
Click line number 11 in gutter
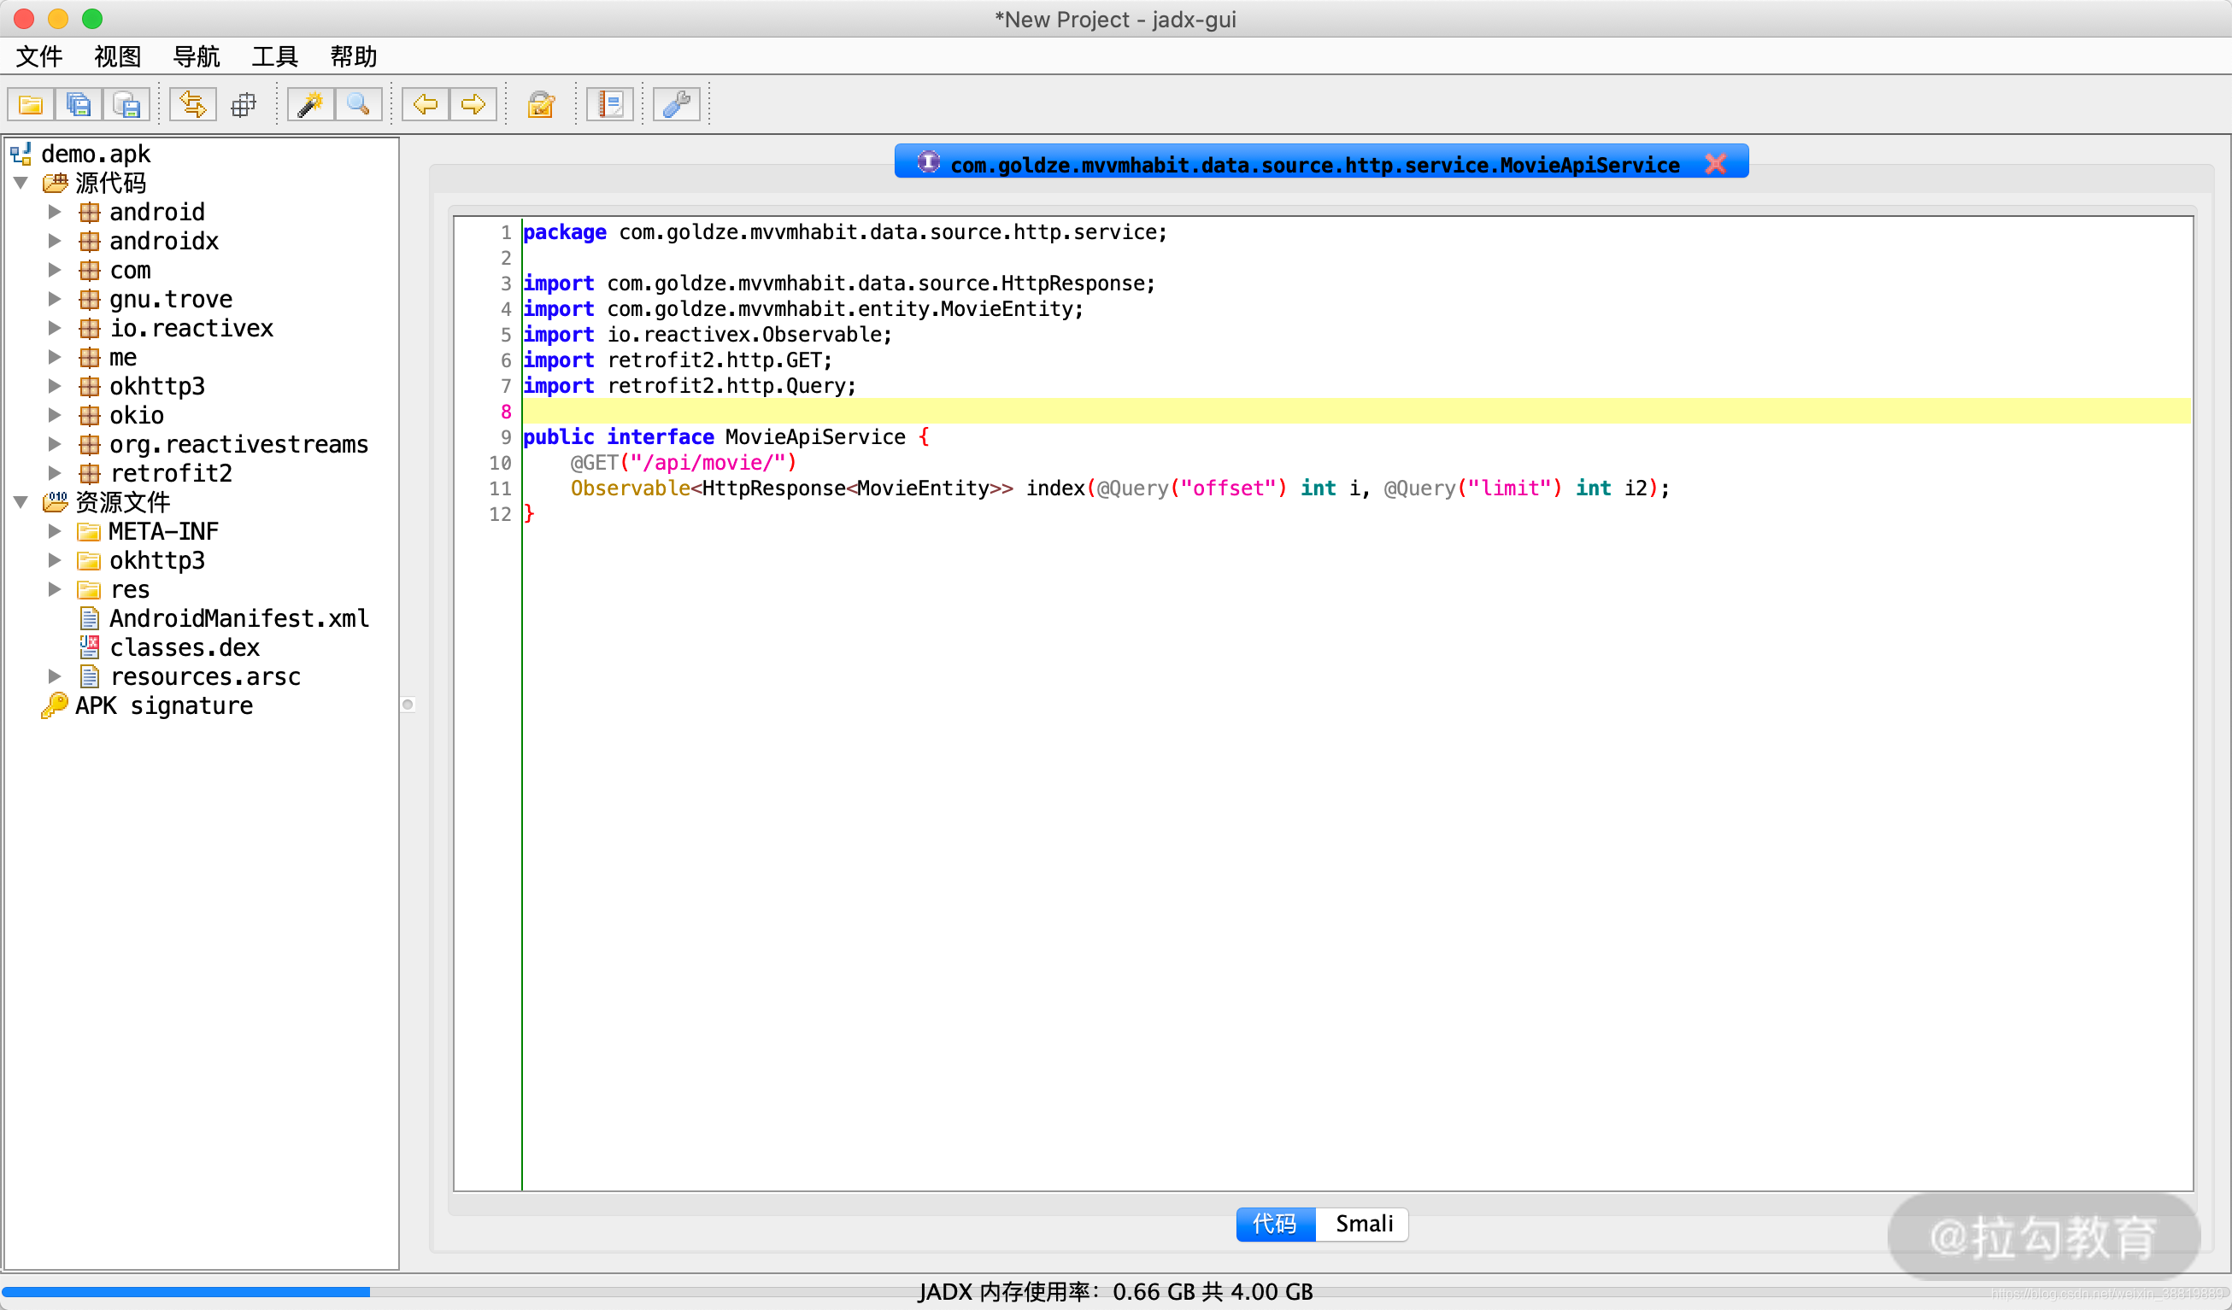point(500,488)
